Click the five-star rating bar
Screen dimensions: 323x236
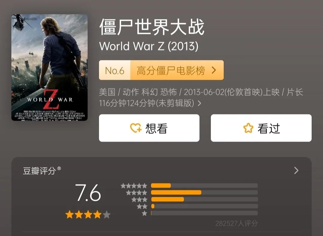pyautogui.click(x=204, y=186)
